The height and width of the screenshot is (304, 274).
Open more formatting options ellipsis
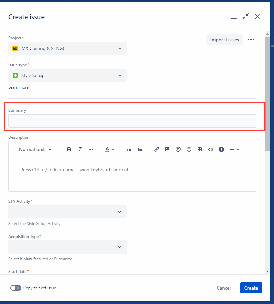pyautogui.click(x=90, y=149)
